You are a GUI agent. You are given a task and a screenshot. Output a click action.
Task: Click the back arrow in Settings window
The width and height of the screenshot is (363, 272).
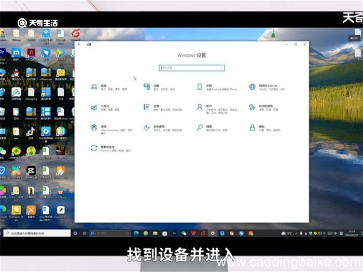point(79,44)
